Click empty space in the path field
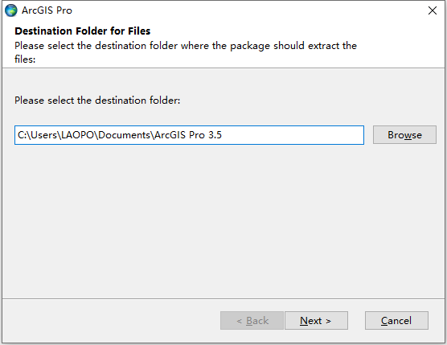447x345 pixels. (x=293, y=135)
